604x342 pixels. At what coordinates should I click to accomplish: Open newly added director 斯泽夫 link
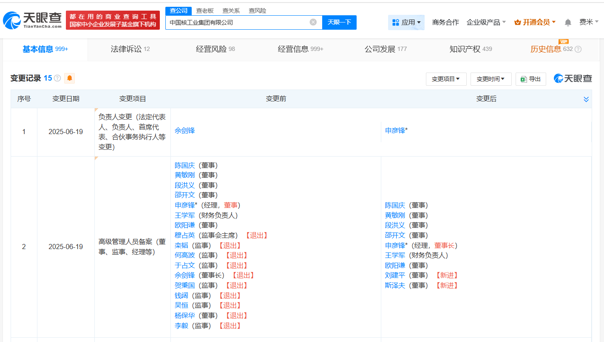click(x=395, y=286)
